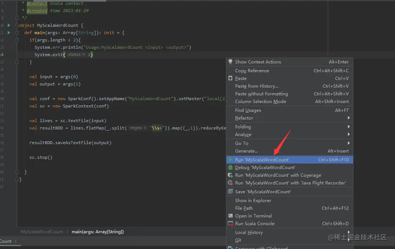Click the save configuration icon
The image size is (395, 249).
230,192
